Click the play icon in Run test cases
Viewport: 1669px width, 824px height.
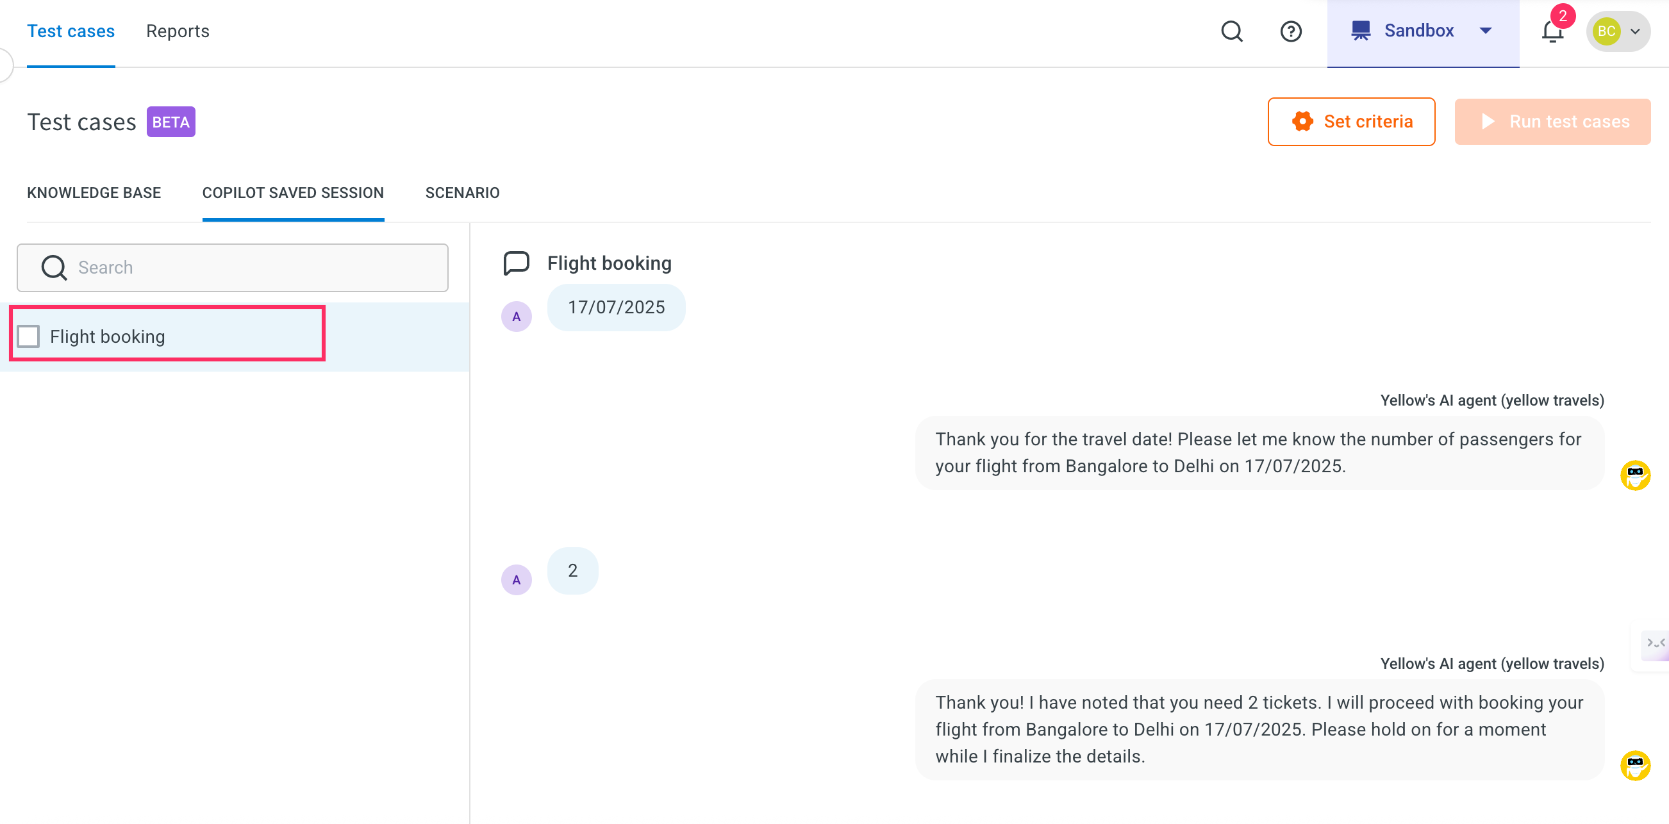click(x=1488, y=121)
